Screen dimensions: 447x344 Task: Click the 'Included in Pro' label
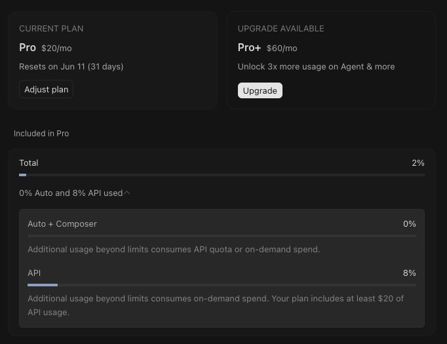pos(41,134)
